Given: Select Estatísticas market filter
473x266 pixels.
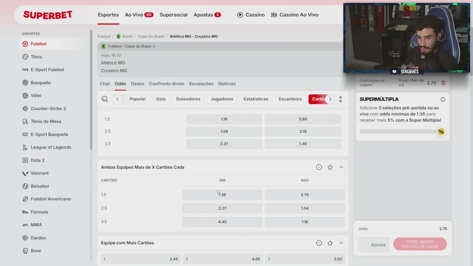Looking at the screenshot, I should click(x=256, y=99).
